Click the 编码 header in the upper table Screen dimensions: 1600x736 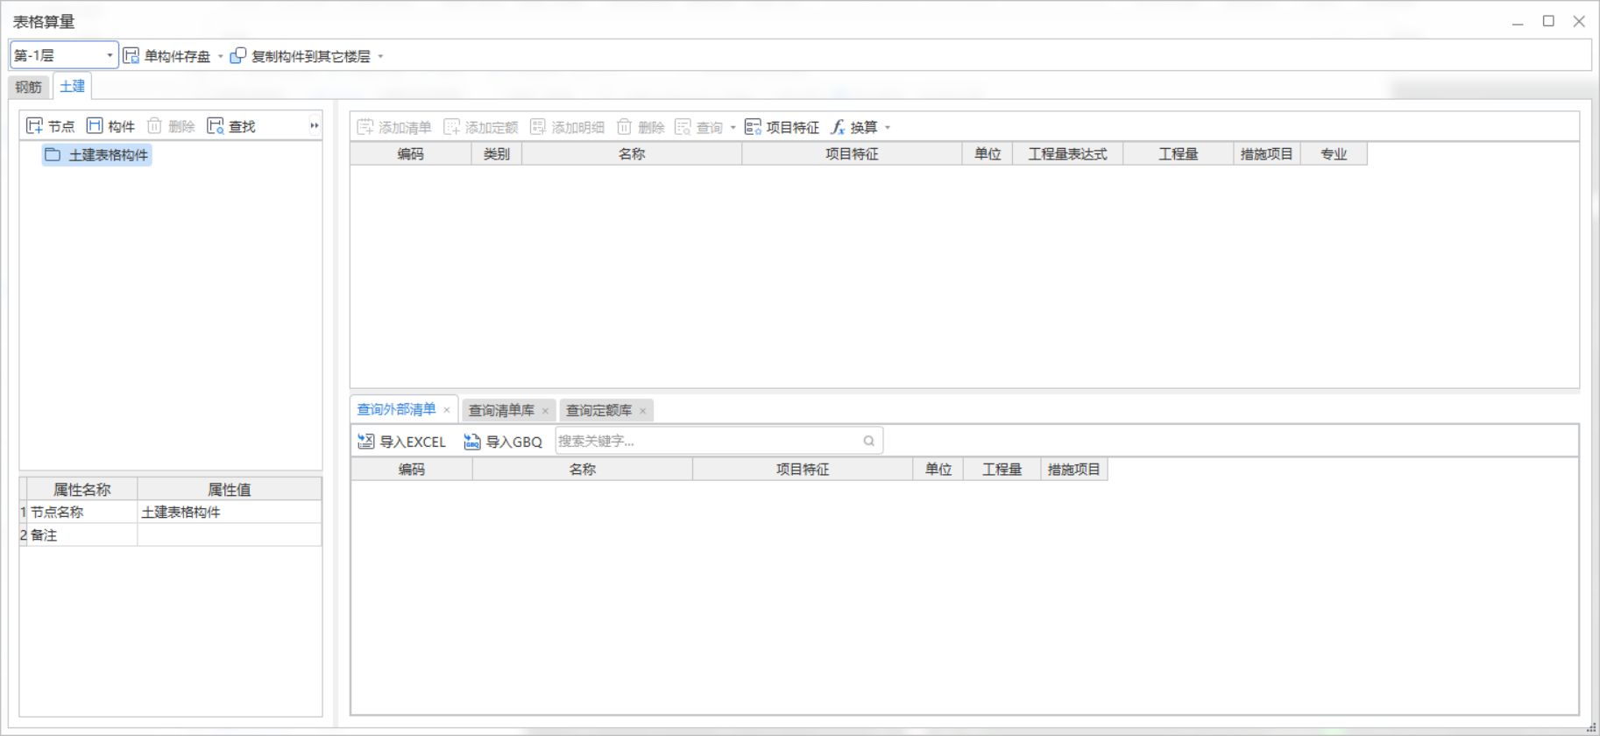(x=411, y=154)
